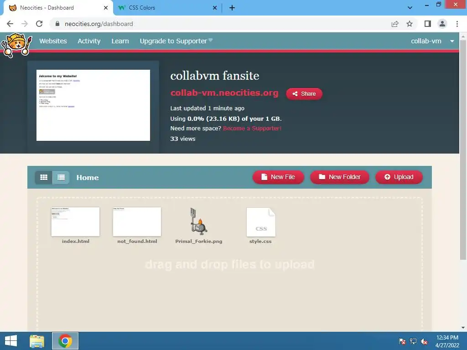Create a New File
Screen dimensions: 467x350
(278, 177)
